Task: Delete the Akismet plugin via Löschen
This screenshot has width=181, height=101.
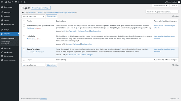Action: pos(38,28)
